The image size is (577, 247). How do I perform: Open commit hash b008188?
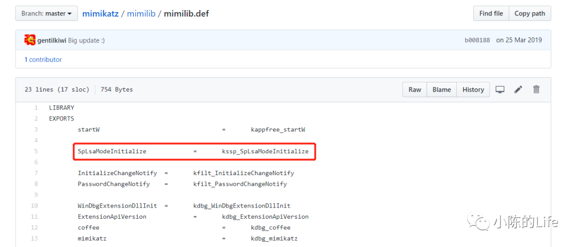477,40
